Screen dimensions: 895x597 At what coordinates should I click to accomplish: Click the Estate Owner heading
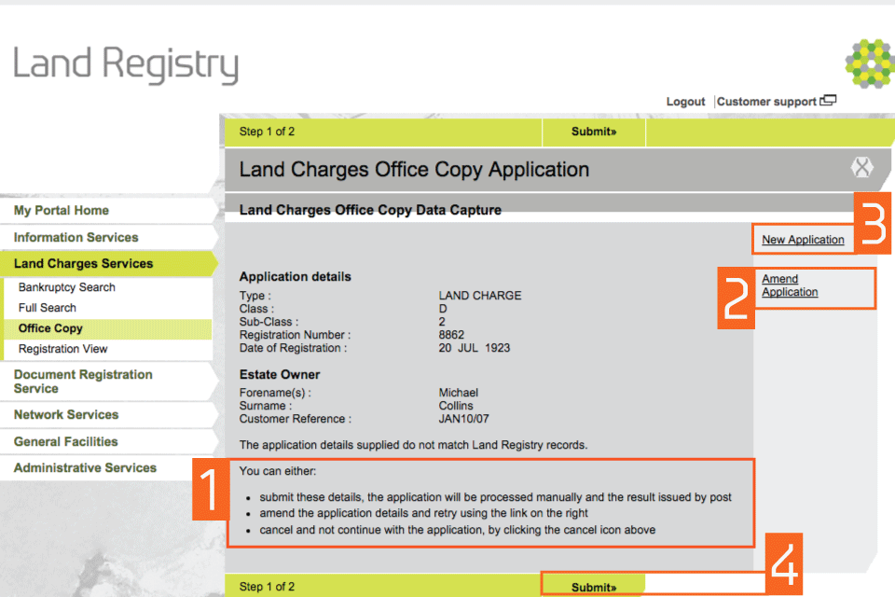pyautogui.click(x=280, y=374)
